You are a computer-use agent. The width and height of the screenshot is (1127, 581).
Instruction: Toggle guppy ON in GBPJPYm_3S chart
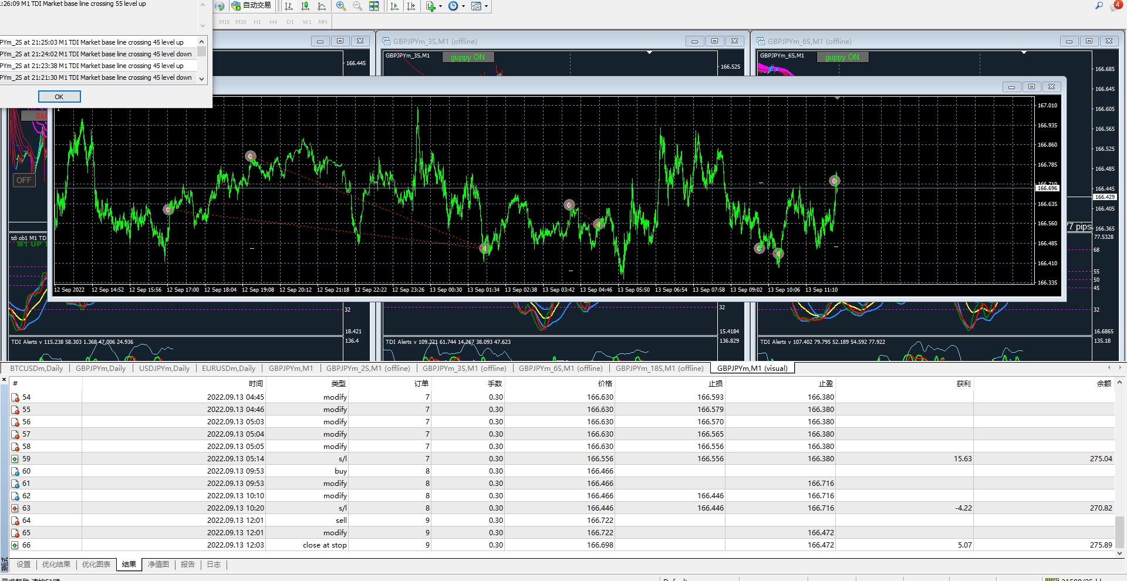(x=468, y=57)
